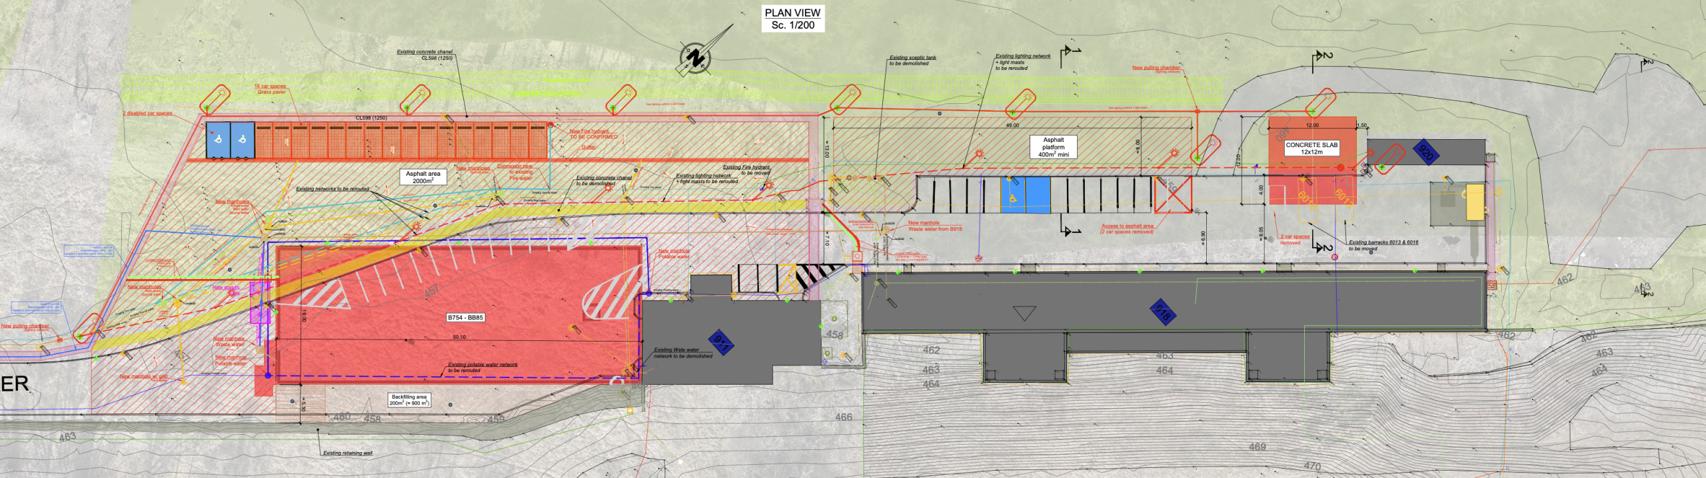This screenshot has width=1706, height=478.
Task: Click the large 'ER' text at the left edge
Action: 14,384
